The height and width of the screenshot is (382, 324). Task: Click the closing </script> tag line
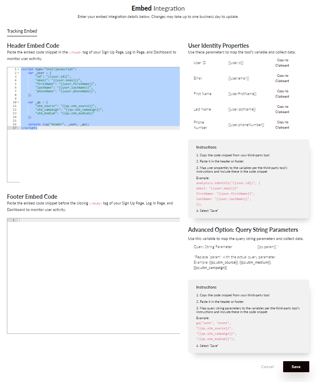tap(29, 128)
